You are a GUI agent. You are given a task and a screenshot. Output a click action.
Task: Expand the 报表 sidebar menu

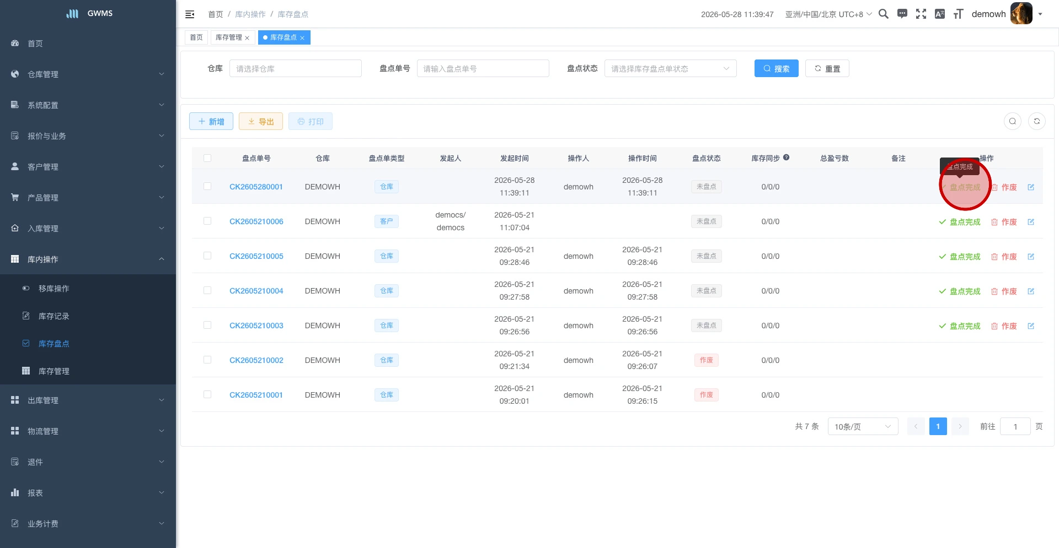click(88, 493)
